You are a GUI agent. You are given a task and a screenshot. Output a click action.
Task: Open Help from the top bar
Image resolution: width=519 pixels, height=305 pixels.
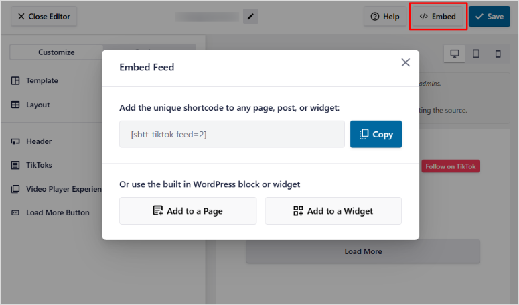pyautogui.click(x=385, y=17)
